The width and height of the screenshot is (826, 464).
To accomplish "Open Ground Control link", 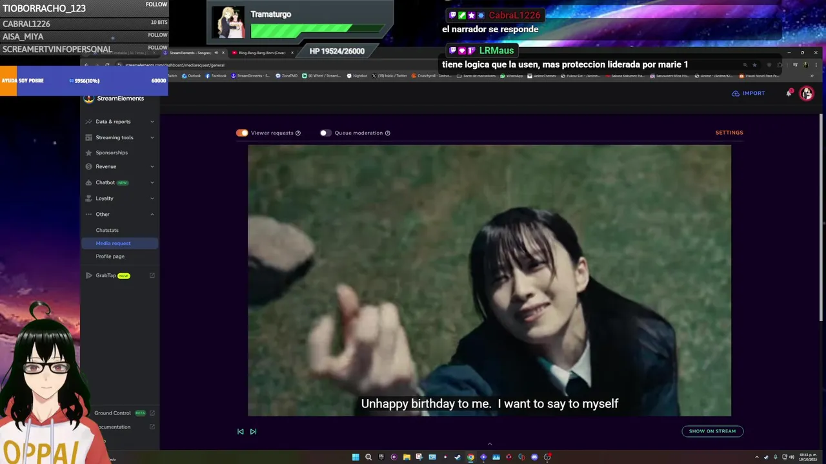I will point(112,413).
